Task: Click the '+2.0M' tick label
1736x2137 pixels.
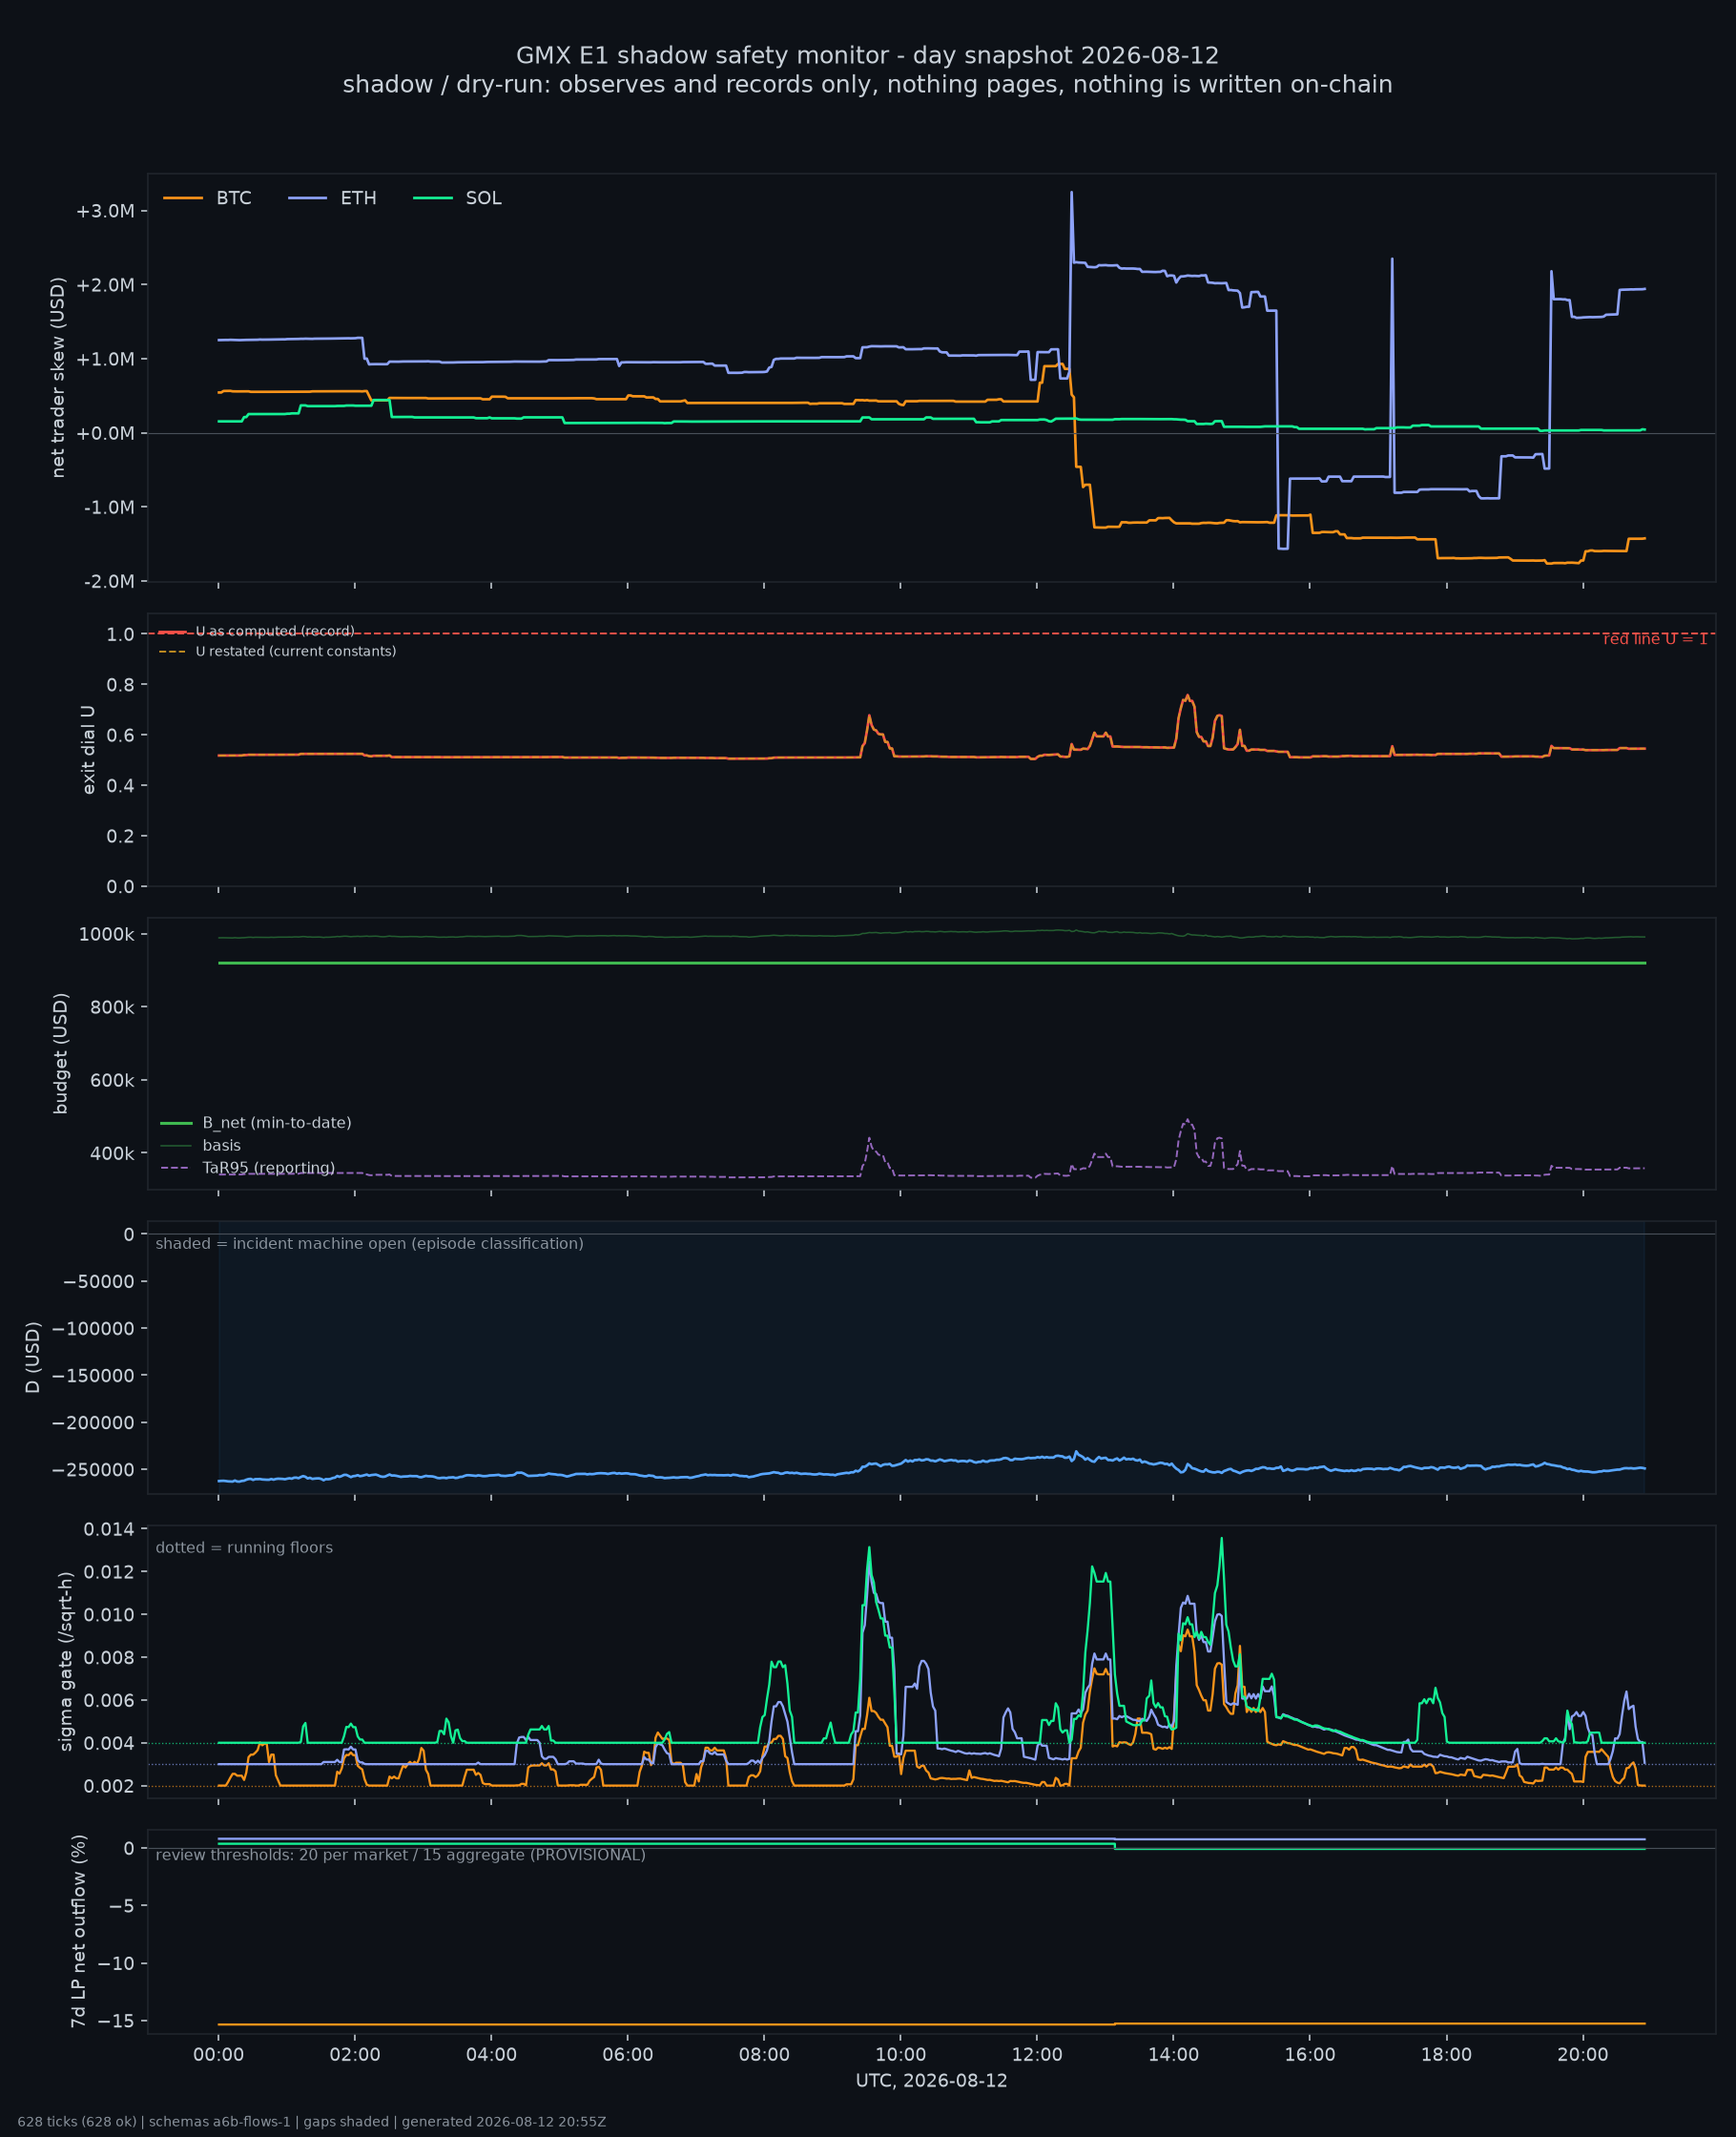Action: (105, 285)
